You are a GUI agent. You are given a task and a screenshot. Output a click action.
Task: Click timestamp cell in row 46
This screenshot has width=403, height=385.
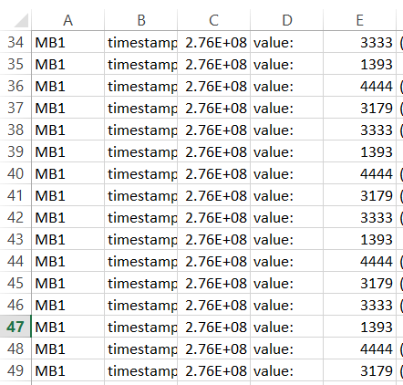140,305
